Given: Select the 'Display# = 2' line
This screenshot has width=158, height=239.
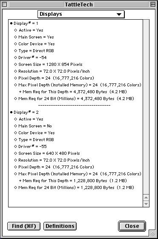Looking at the screenshot, I should [x=24, y=112].
